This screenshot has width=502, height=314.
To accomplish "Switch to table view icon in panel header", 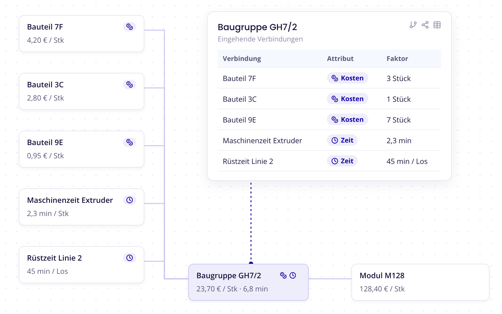I will [x=437, y=25].
